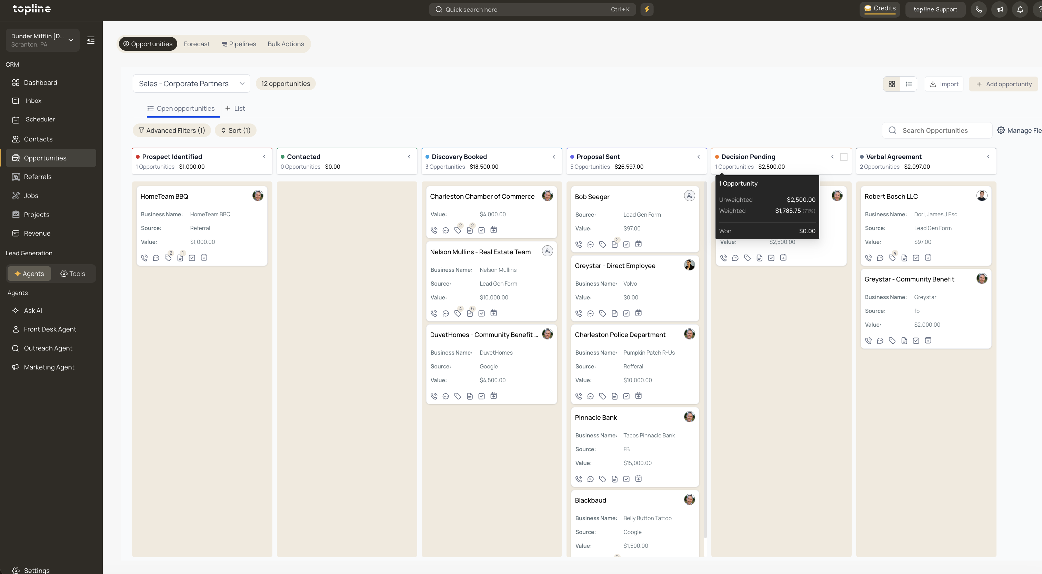Click tags icon on HomeTeam BBQ card

168,258
